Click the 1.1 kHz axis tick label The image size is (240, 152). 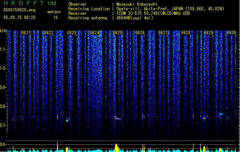tap(3, 49)
